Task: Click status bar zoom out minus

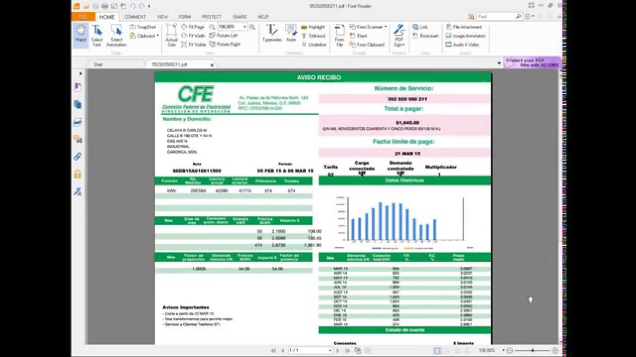Action: (x=509, y=351)
